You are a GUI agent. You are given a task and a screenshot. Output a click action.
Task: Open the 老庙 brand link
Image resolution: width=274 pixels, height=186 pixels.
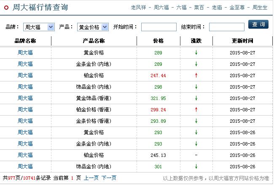(217, 8)
